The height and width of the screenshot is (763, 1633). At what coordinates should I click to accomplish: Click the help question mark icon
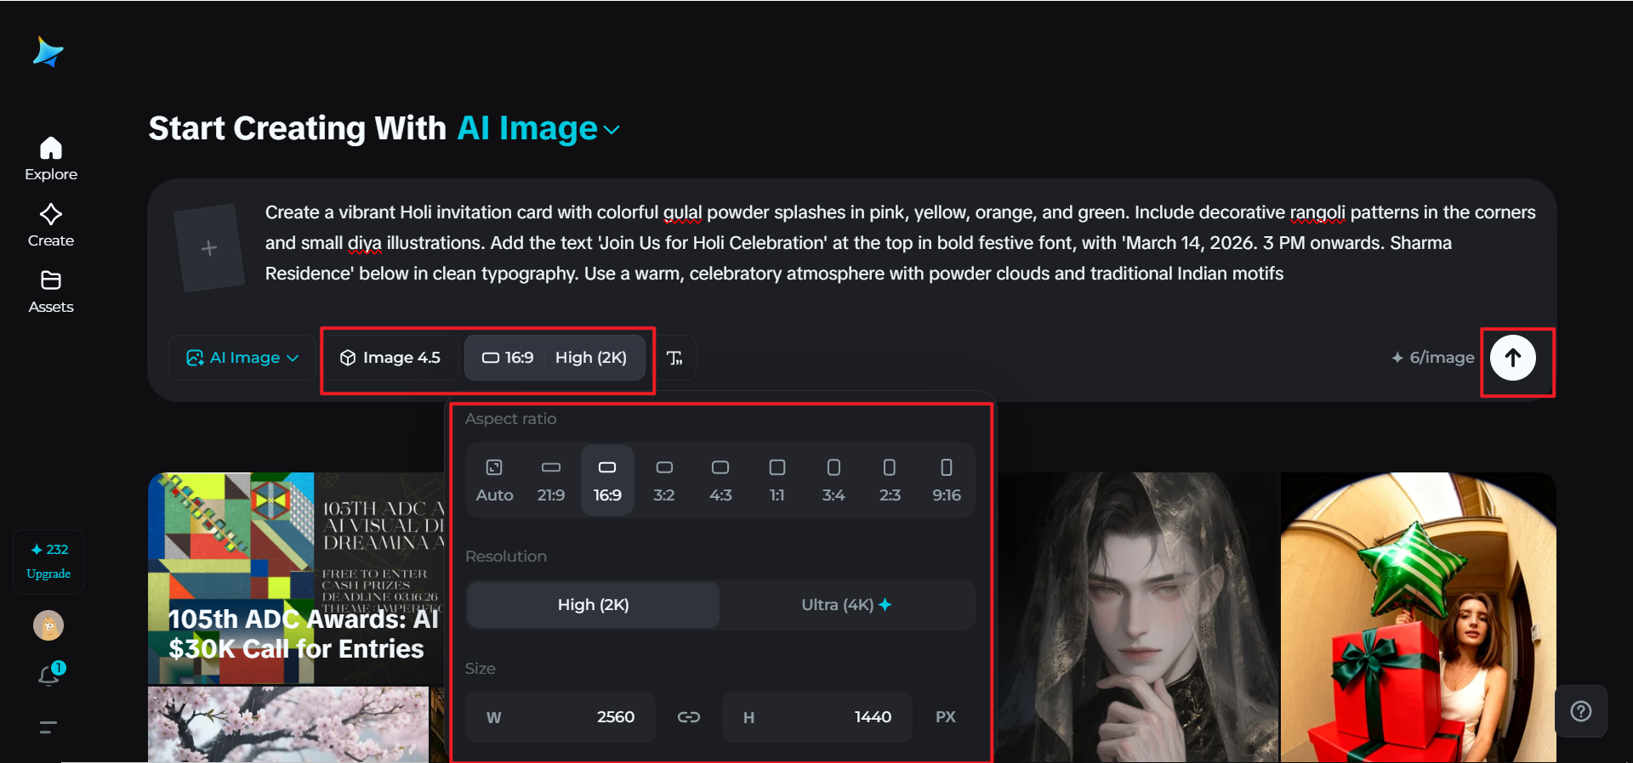coord(1580,711)
